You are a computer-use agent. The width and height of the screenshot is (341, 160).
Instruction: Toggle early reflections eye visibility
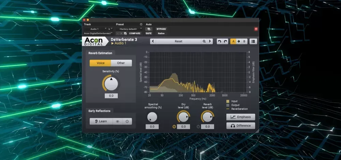(x=118, y=121)
